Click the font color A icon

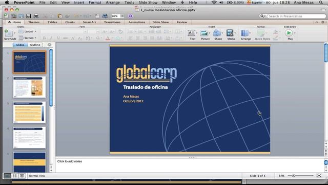click(x=108, y=38)
